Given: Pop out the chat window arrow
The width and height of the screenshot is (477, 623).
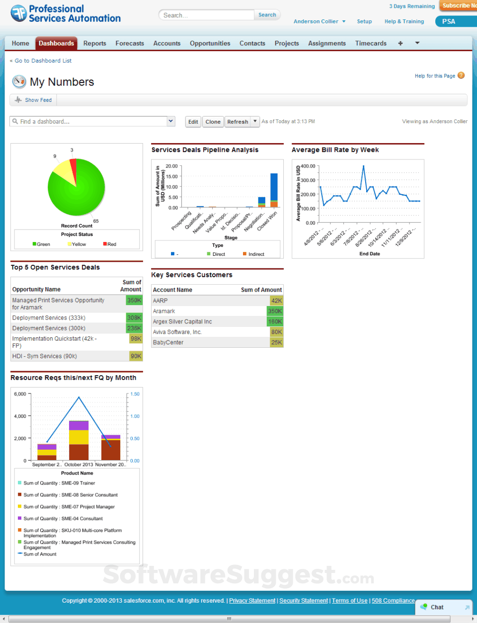Looking at the screenshot, I should [x=467, y=608].
